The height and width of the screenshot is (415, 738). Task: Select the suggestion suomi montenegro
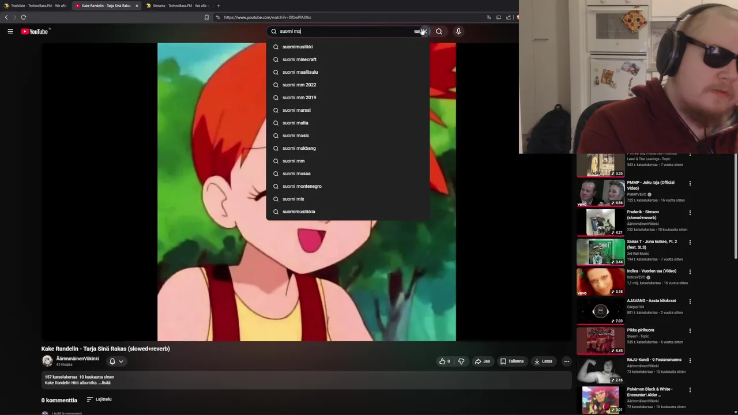coord(348,186)
